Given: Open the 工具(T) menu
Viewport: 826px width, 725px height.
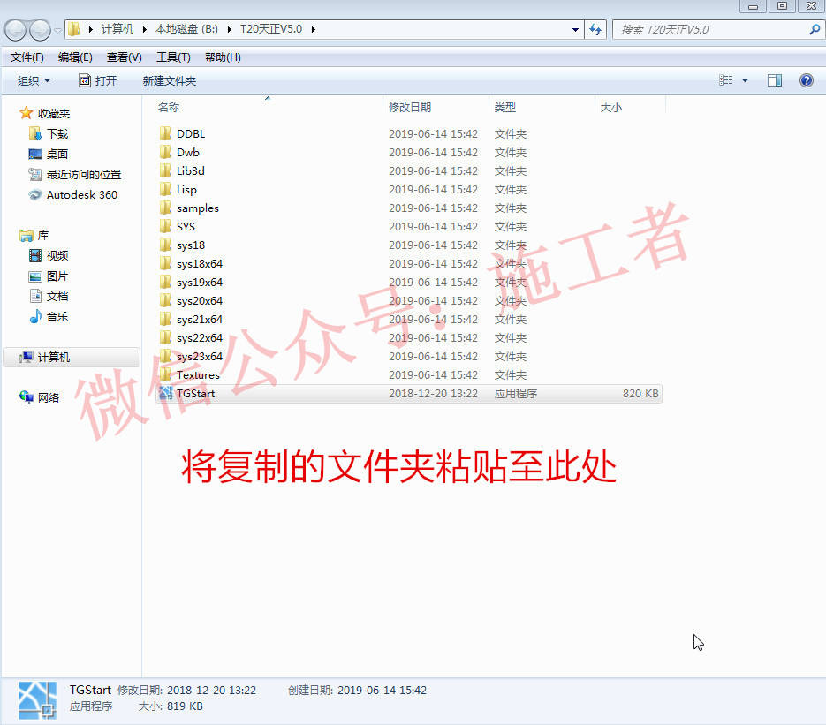Looking at the screenshot, I should [x=173, y=57].
